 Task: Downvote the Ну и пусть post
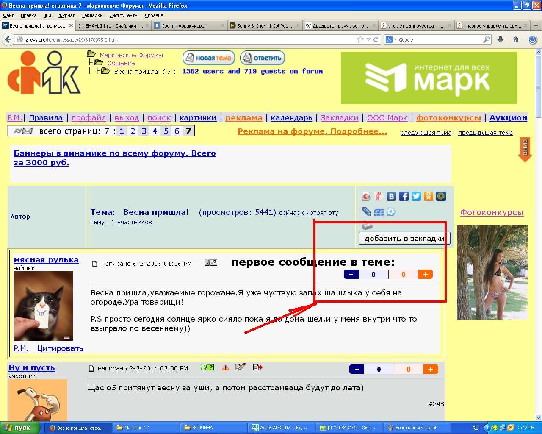click(357, 369)
